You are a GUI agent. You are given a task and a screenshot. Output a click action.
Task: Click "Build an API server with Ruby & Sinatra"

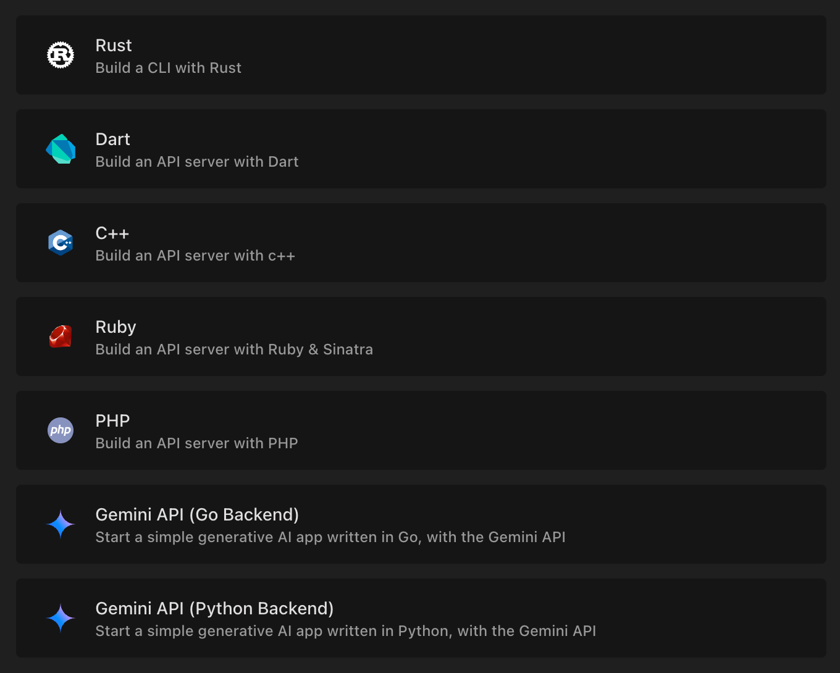235,349
